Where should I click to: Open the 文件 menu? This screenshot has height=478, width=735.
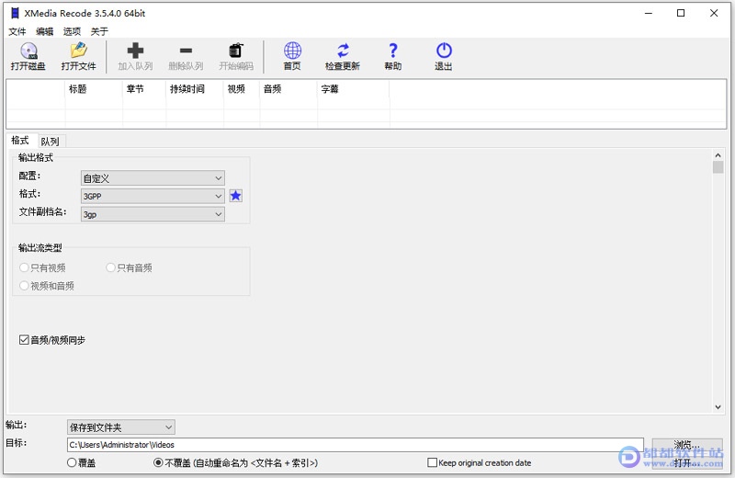[x=17, y=31]
